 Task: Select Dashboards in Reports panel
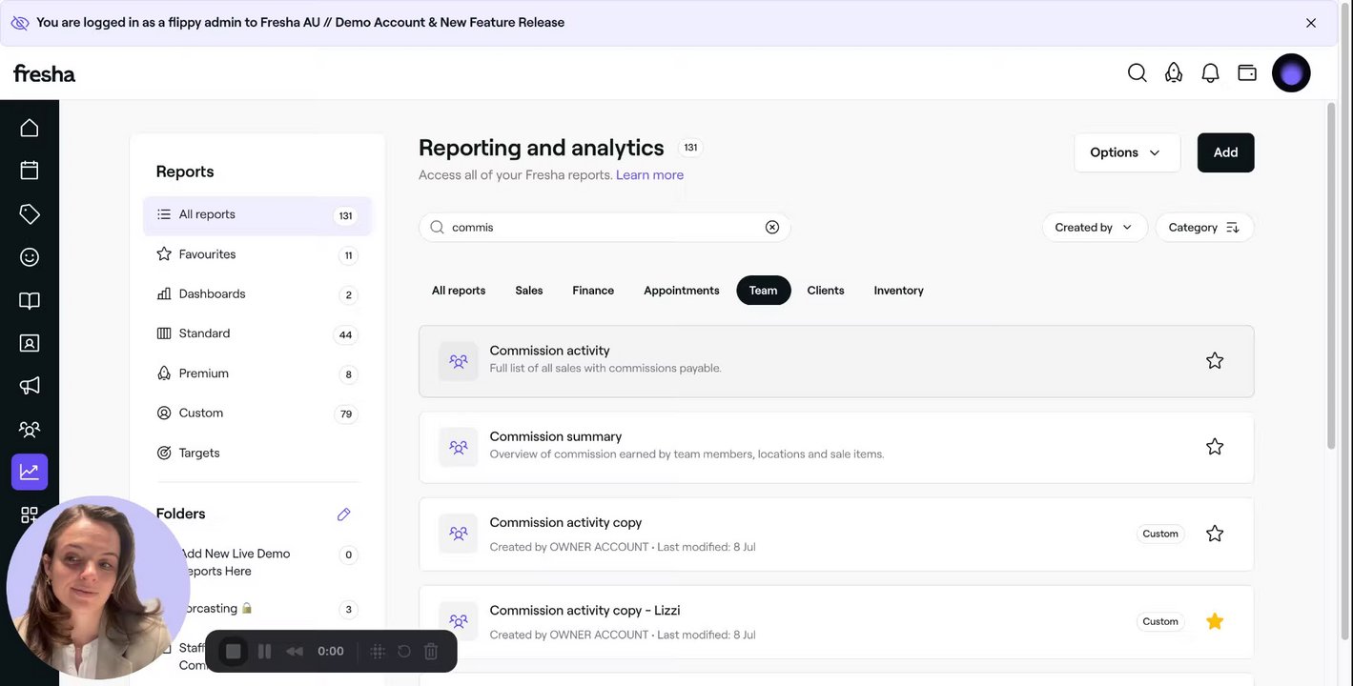click(257, 294)
